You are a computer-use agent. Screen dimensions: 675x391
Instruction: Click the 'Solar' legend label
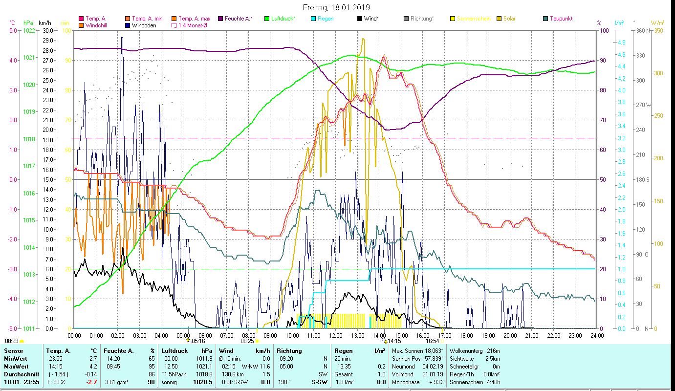pos(509,19)
